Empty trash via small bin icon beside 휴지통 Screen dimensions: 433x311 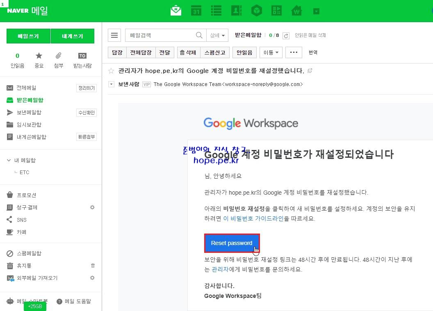[93, 266]
